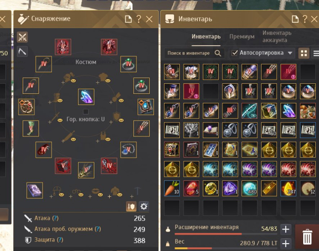Expand inventory slots with plus button
The width and height of the screenshot is (319, 251).
(x=286, y=229)
